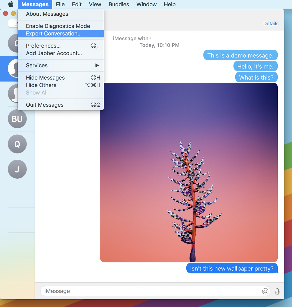Click the wallpaper image attachment
Image resolution: width=292 pixels, height=307 pixels.
tap(189, 172)
